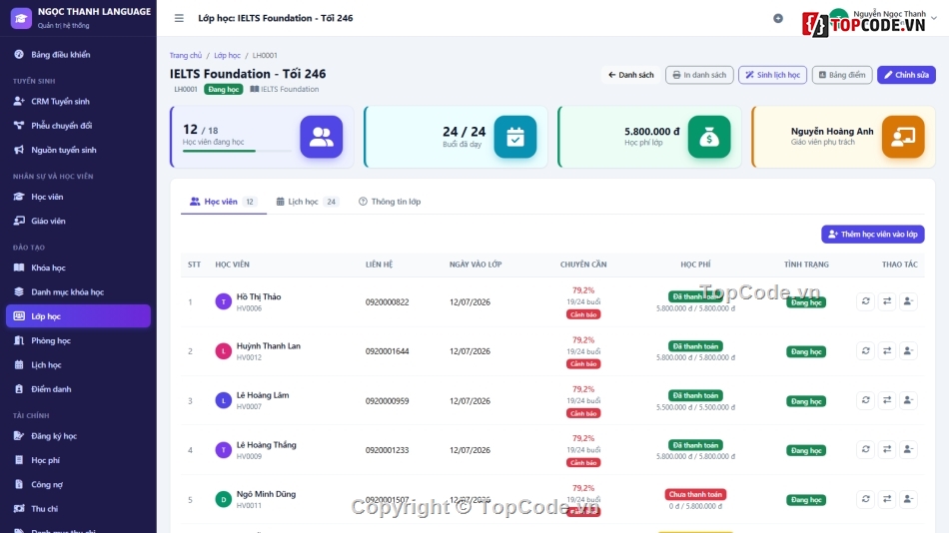Go to Học viên sidebar item
The height and width of the screenshot is (533, 949).
point(78,197)
